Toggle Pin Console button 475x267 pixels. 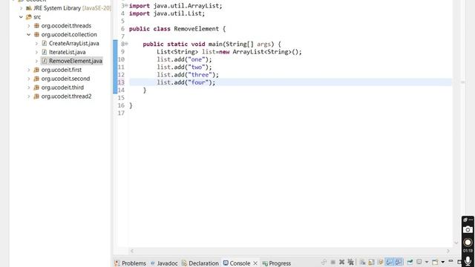tap(410, 262)
